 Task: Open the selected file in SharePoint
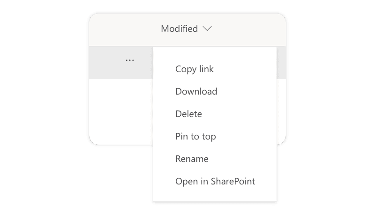pyautogui.click(x=215, y=181)
